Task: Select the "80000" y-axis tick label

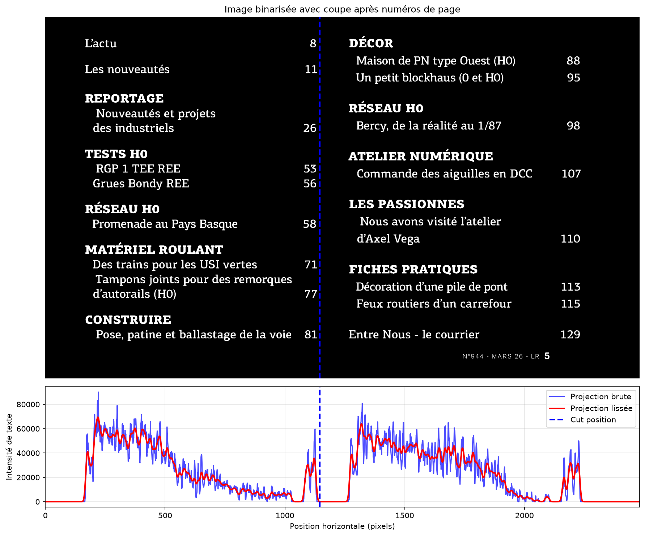Action: point(28,404)
